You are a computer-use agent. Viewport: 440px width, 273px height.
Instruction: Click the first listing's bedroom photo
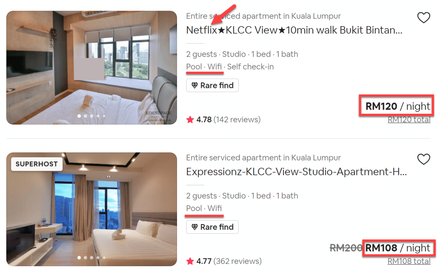point(92,67)
